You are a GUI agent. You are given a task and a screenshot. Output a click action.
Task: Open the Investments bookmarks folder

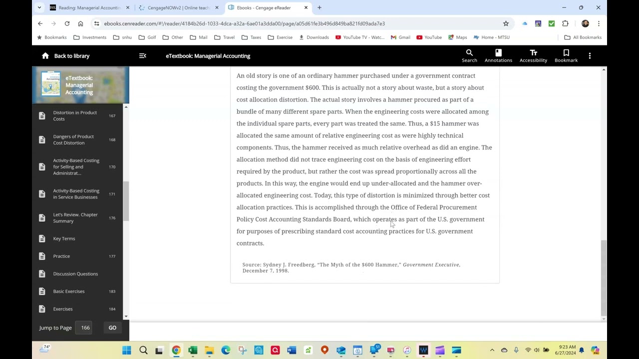[90, 37]
